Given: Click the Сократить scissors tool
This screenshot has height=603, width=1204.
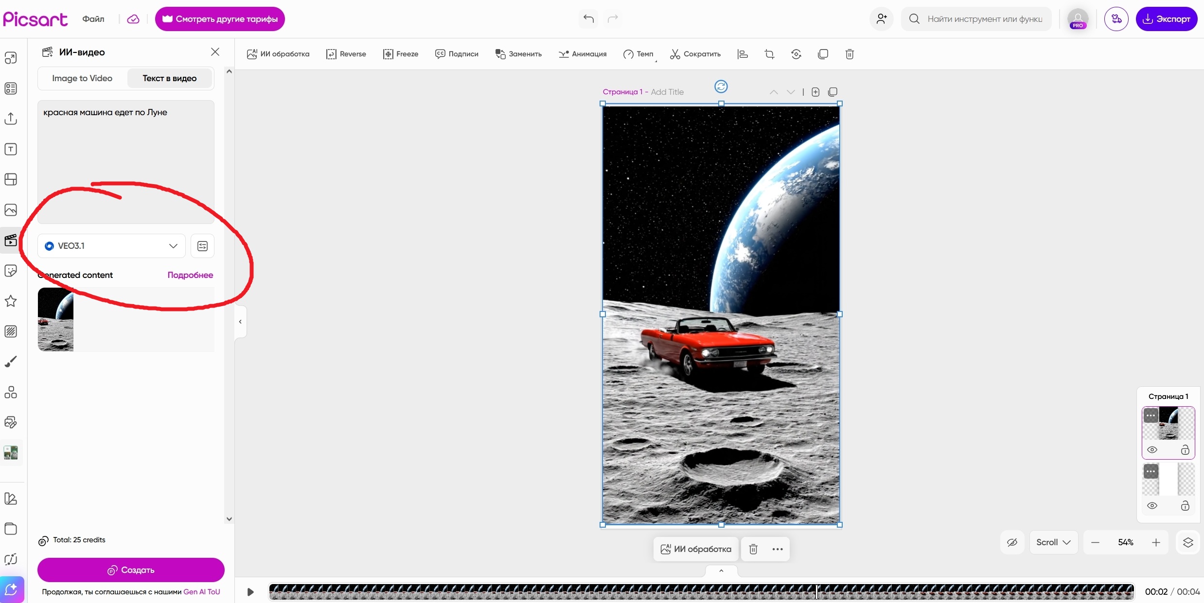Looking at the screenshot, I should 695,54.
